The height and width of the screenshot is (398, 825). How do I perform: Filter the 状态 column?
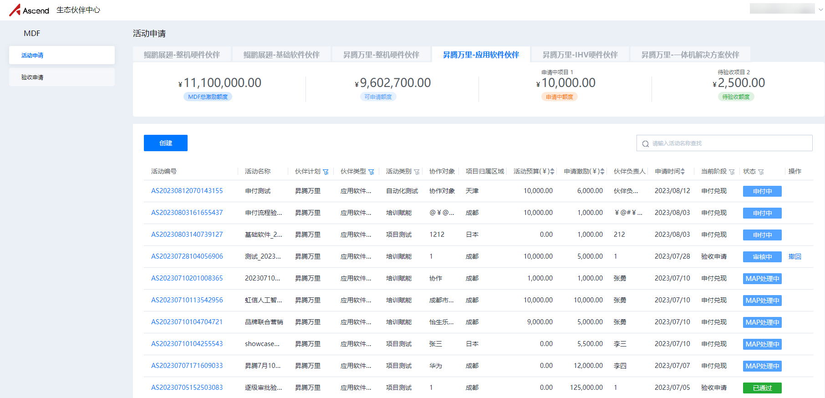click(x=761, y=172)
